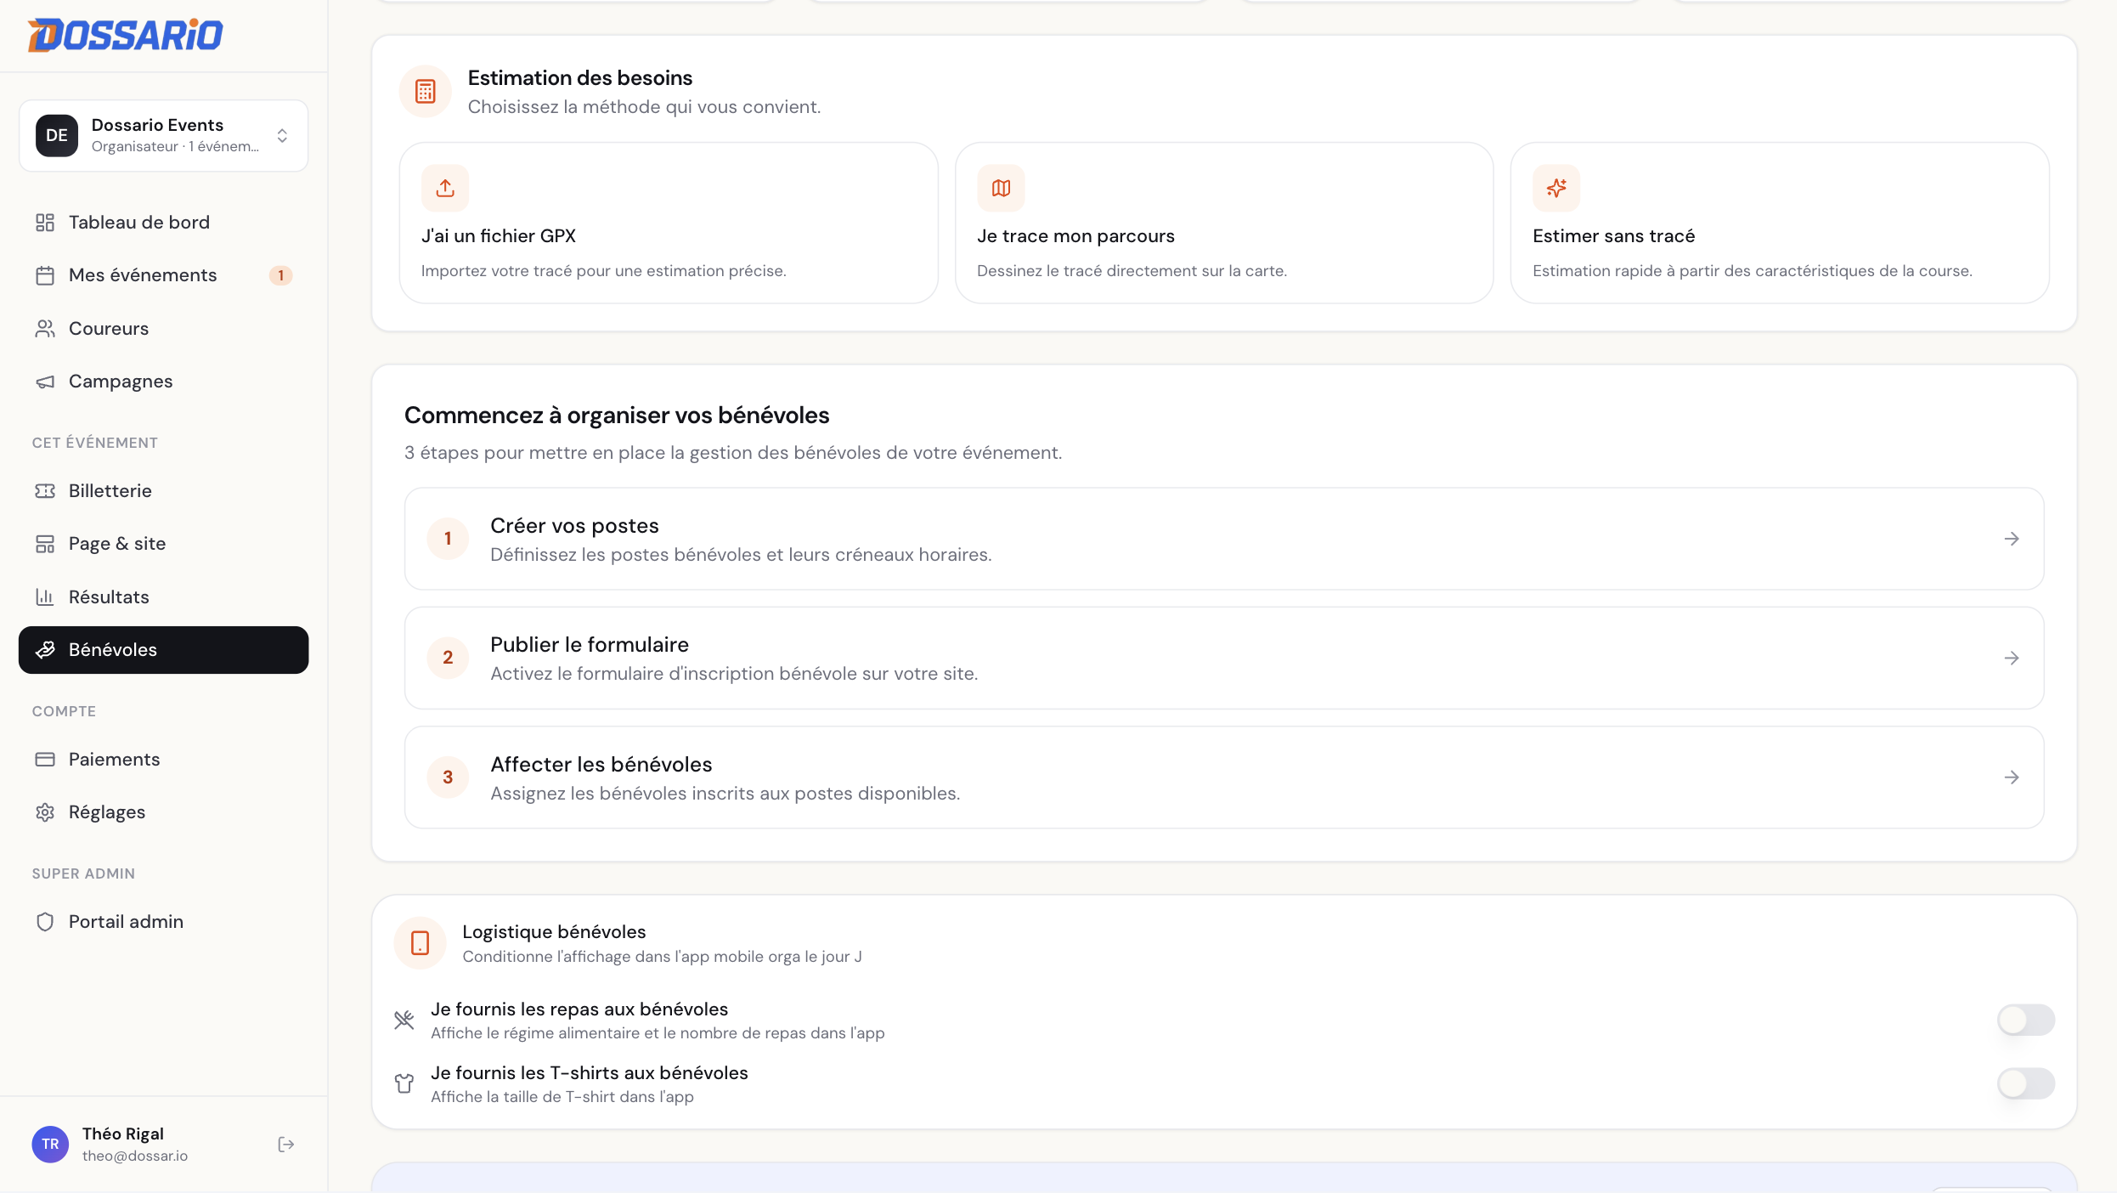Click the Coureurs people icon
Viewport: 2117px width, 1193px height.
[45, 329]
